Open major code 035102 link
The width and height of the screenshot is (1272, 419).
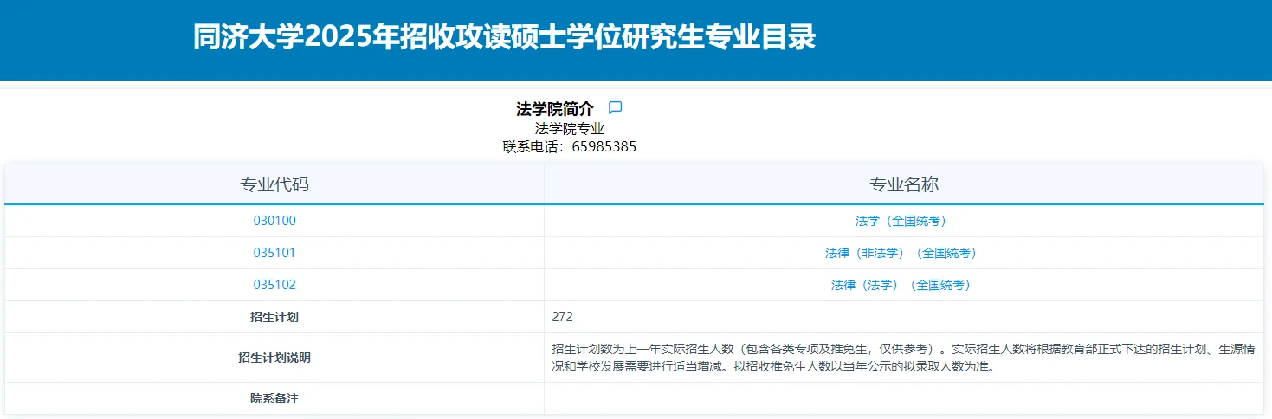pyautogui.click(x=274, y=285)
